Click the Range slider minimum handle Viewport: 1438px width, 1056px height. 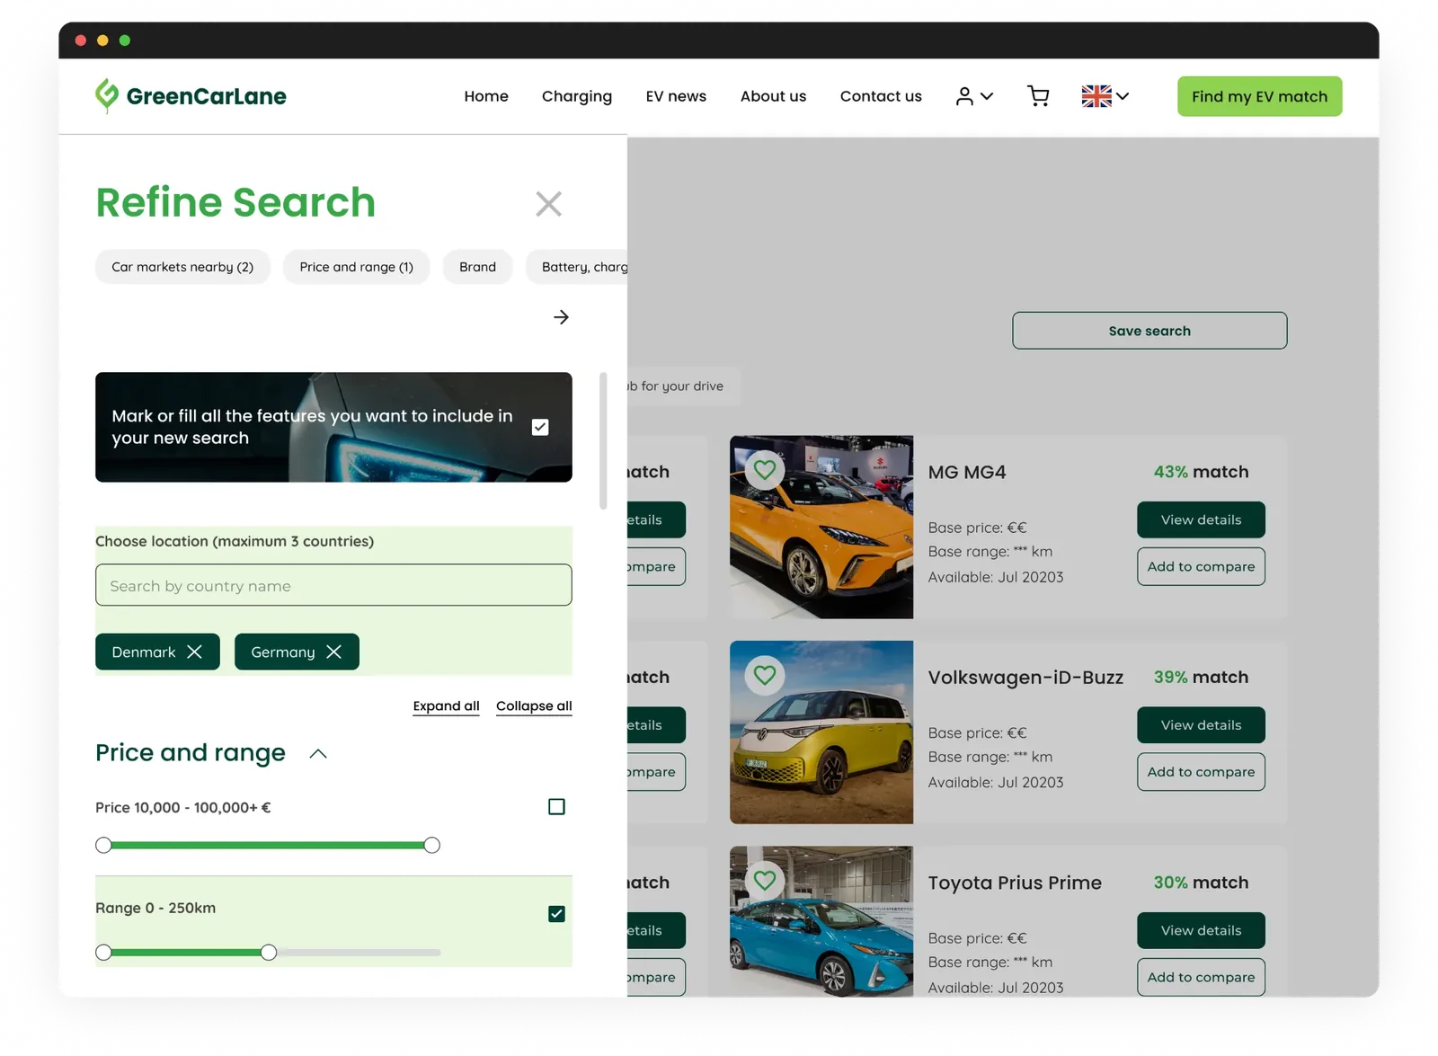click(103, 952)
